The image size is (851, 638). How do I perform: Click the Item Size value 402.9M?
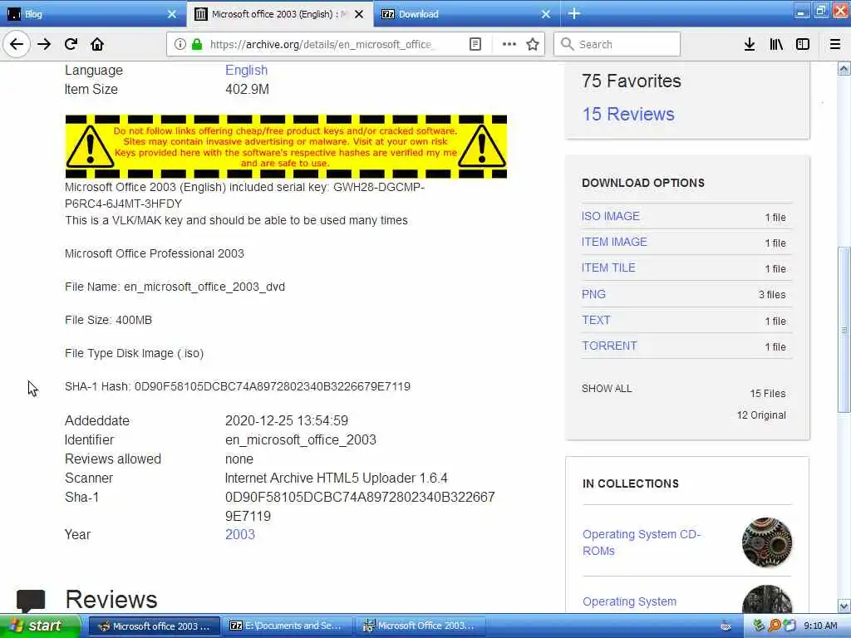[x=247, y=89]
